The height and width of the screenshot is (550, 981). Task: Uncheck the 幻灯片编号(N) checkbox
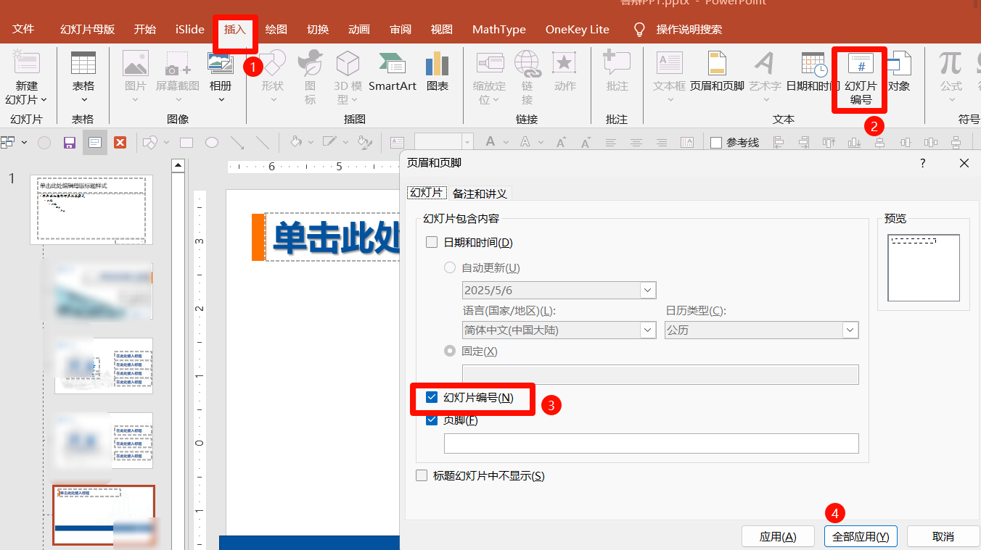[432, 397]
